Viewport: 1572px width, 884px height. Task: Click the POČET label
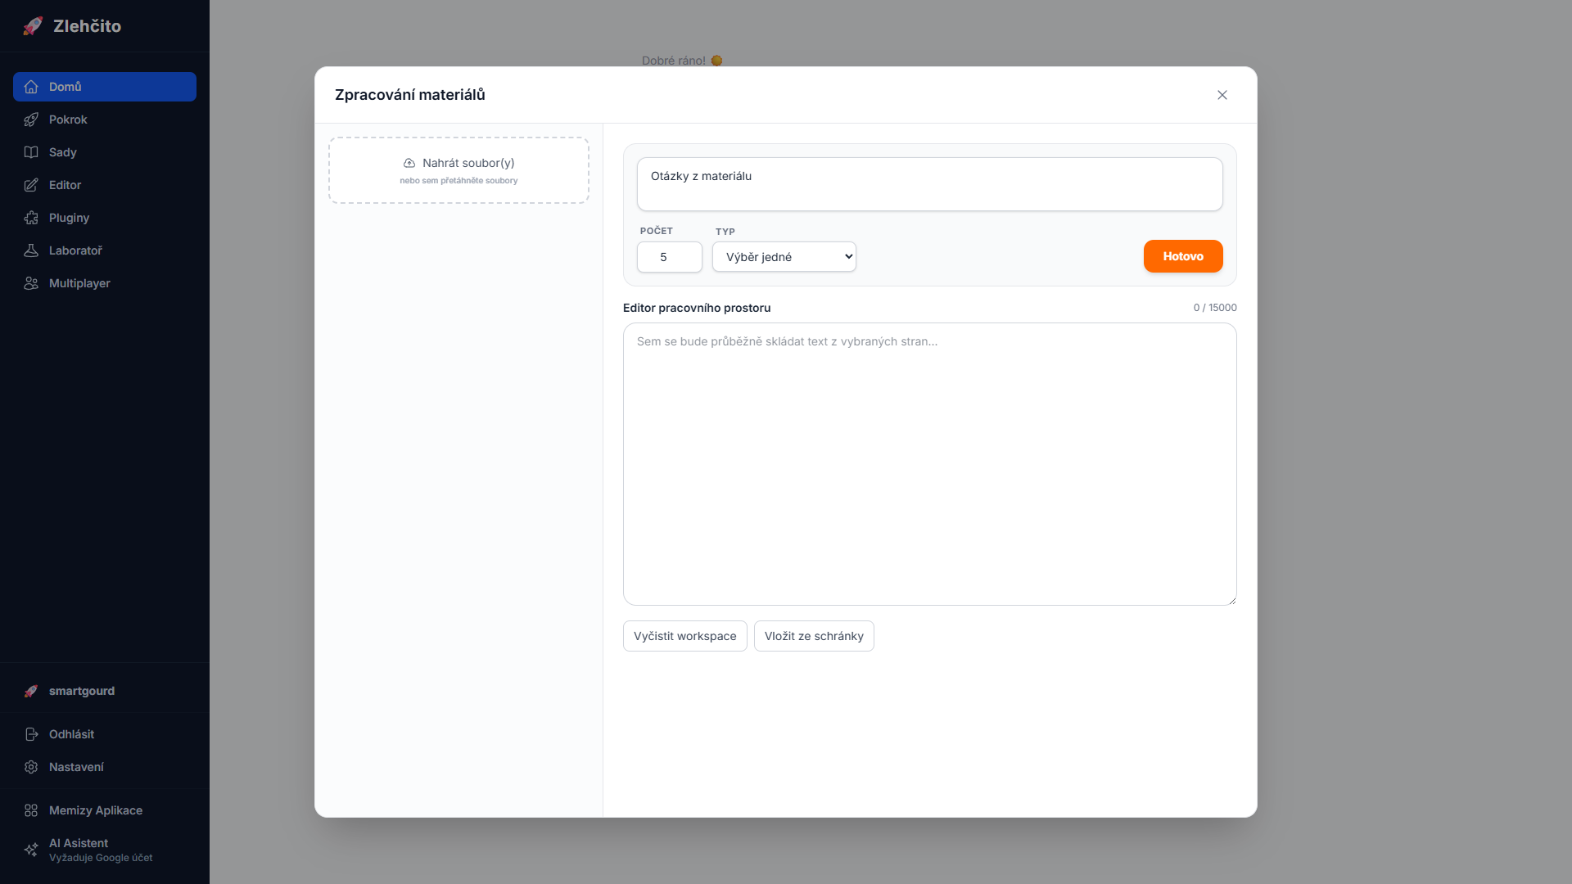[x=657, y=231]
